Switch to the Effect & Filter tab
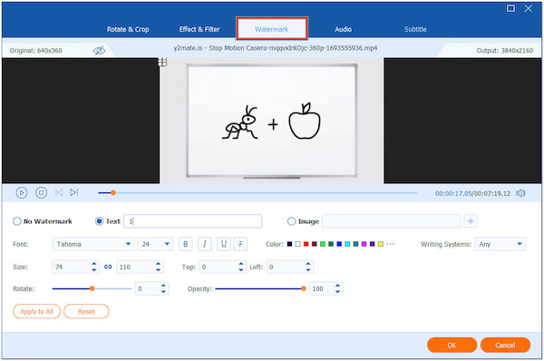 [199, 29]
